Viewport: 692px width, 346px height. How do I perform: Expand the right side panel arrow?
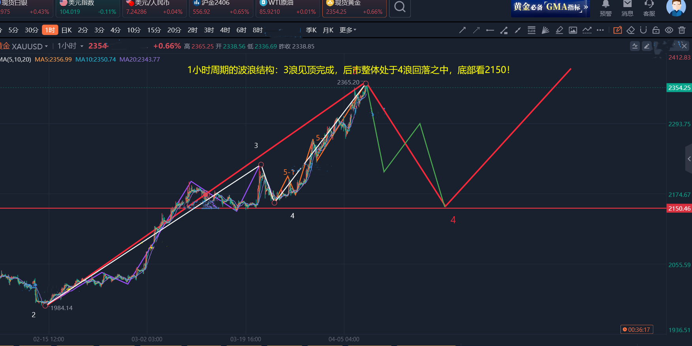tap(689, 159)
